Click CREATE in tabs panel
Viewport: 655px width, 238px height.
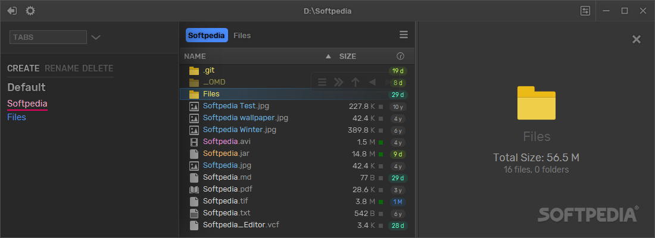click(23, 68)
